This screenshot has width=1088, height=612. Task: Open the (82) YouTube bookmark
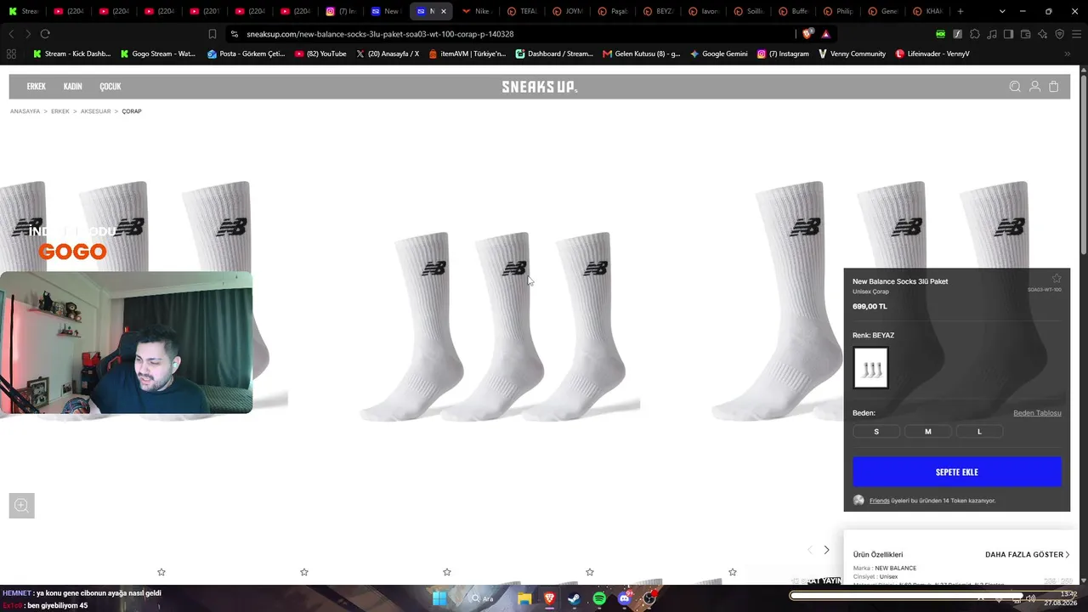coord(320,54)
